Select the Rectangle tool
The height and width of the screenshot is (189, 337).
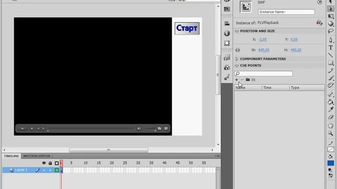tap(331, 63)
